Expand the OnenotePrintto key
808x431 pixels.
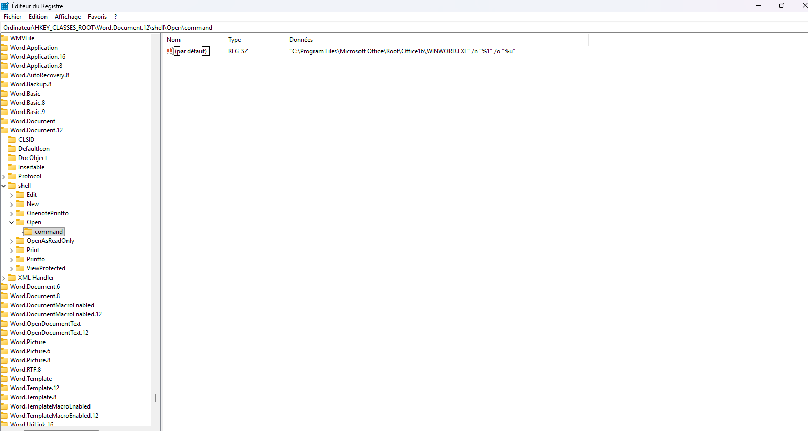tap(11, 213)
